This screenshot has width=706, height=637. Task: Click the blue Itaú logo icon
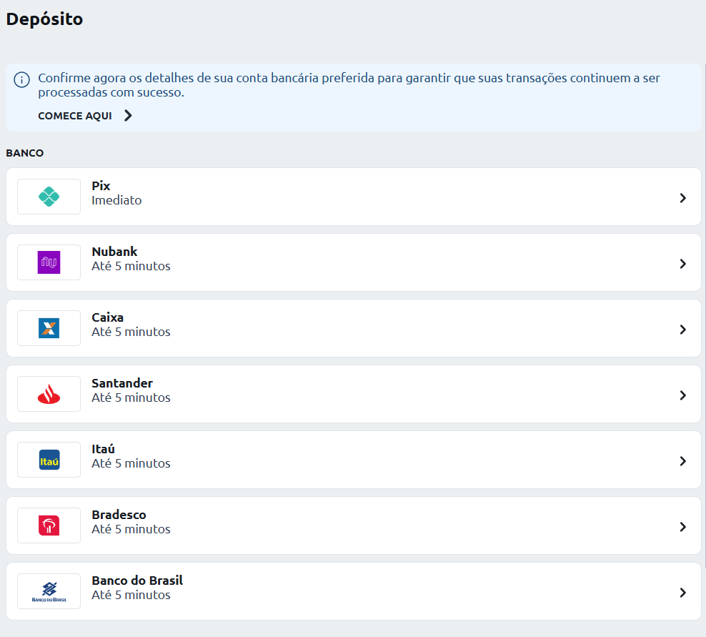[49, 460]
